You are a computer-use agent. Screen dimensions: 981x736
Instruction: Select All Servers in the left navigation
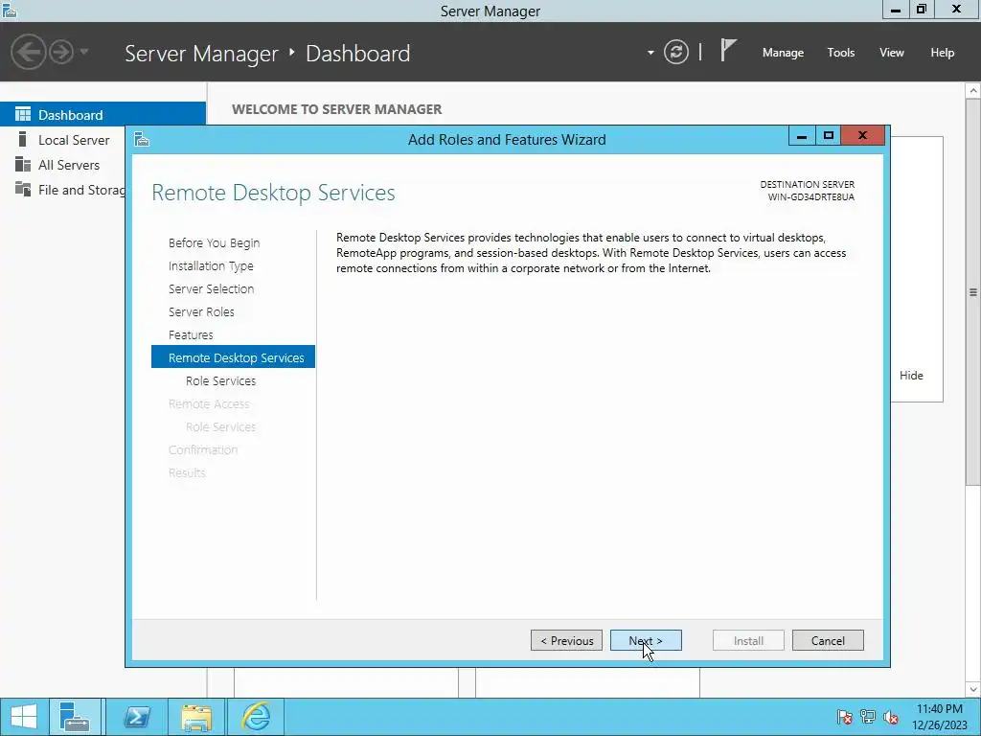pyautogui.click(x=62, y=165)
